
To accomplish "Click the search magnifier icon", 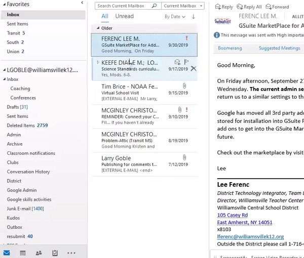I will (x=154, y=6).
